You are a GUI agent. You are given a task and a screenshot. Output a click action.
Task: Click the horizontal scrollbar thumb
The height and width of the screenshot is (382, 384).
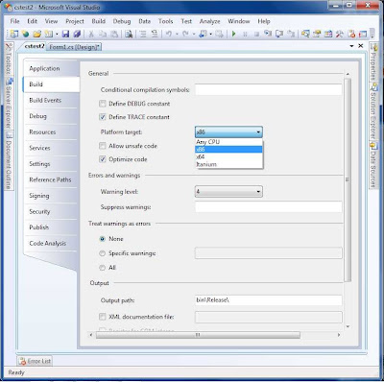point(198,335)
